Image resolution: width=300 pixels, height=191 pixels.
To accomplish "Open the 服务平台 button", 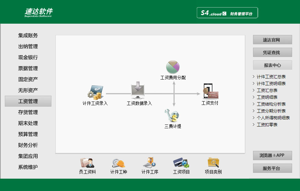I will pos(273,168).
